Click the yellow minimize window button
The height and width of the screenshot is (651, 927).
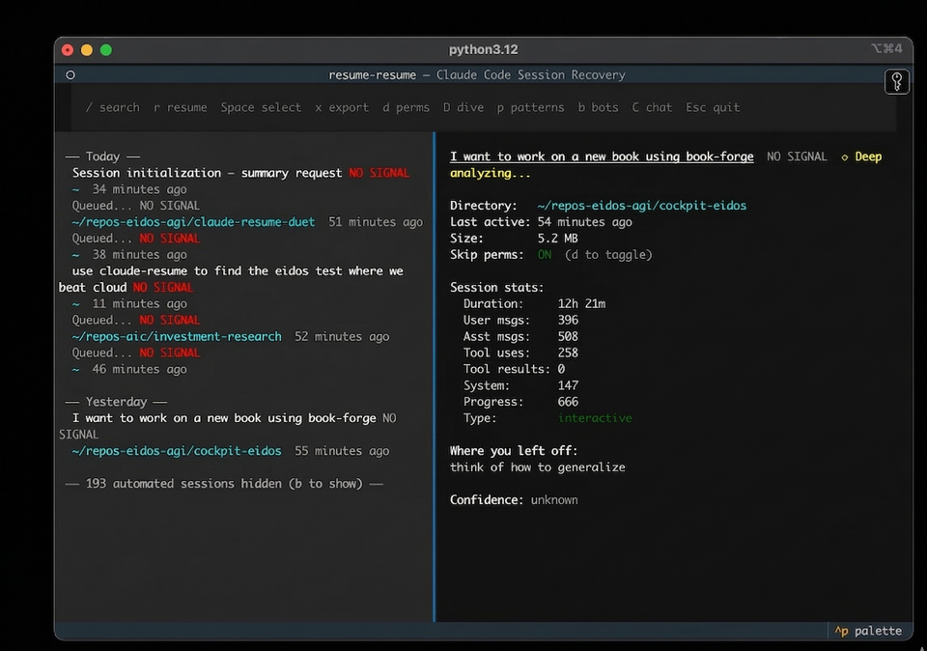tap(87, 50)
